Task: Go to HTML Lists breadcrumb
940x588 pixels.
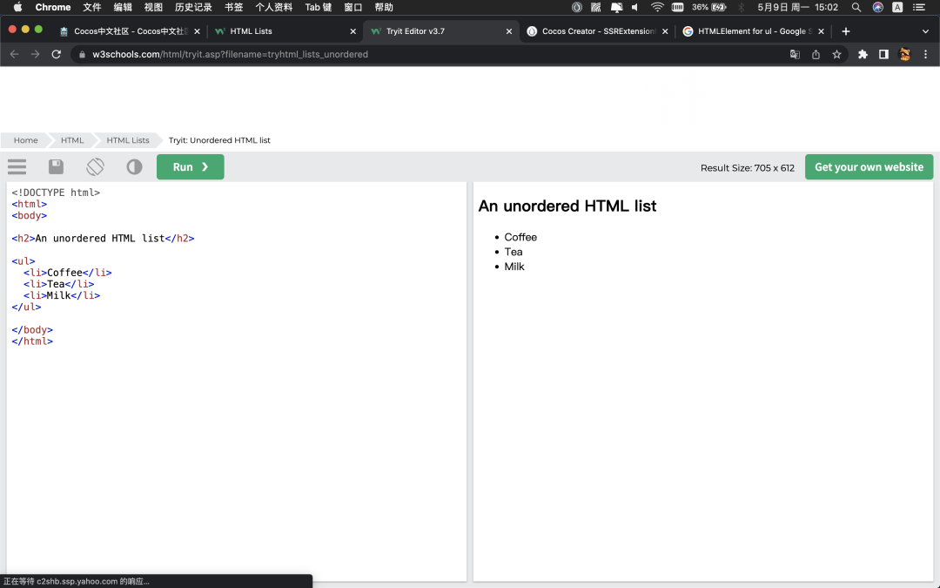Action: pyautogui.click(x=128, y=139)
